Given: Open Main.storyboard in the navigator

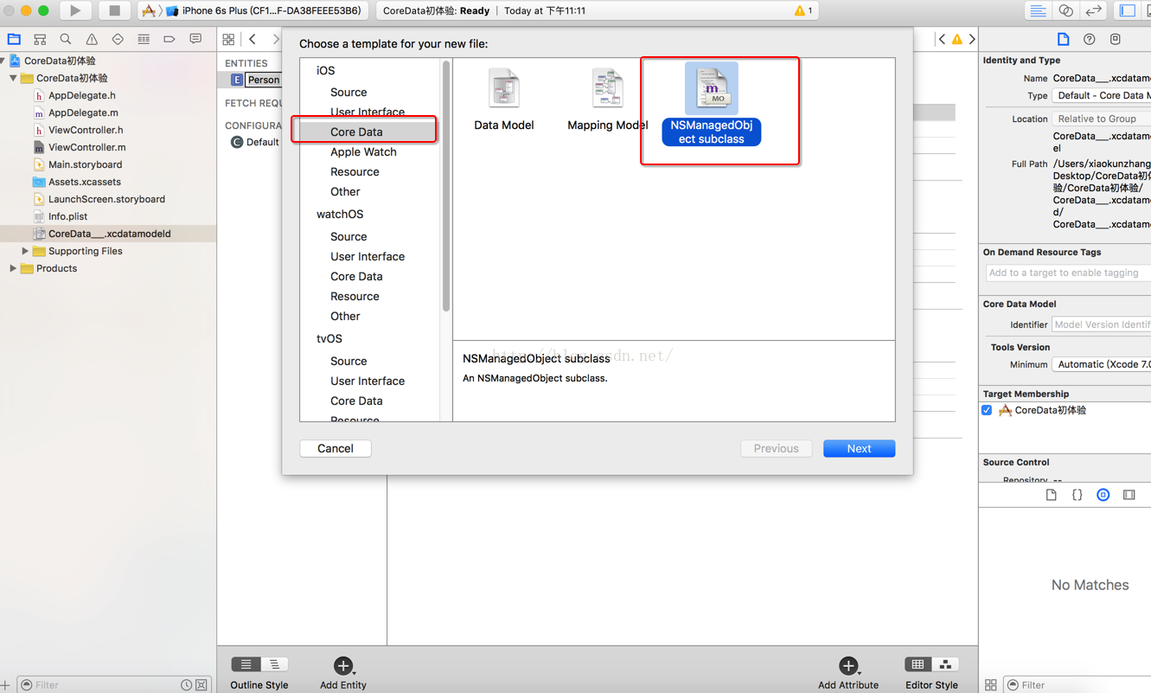Looking at the screenshot, I should [85, 164].
